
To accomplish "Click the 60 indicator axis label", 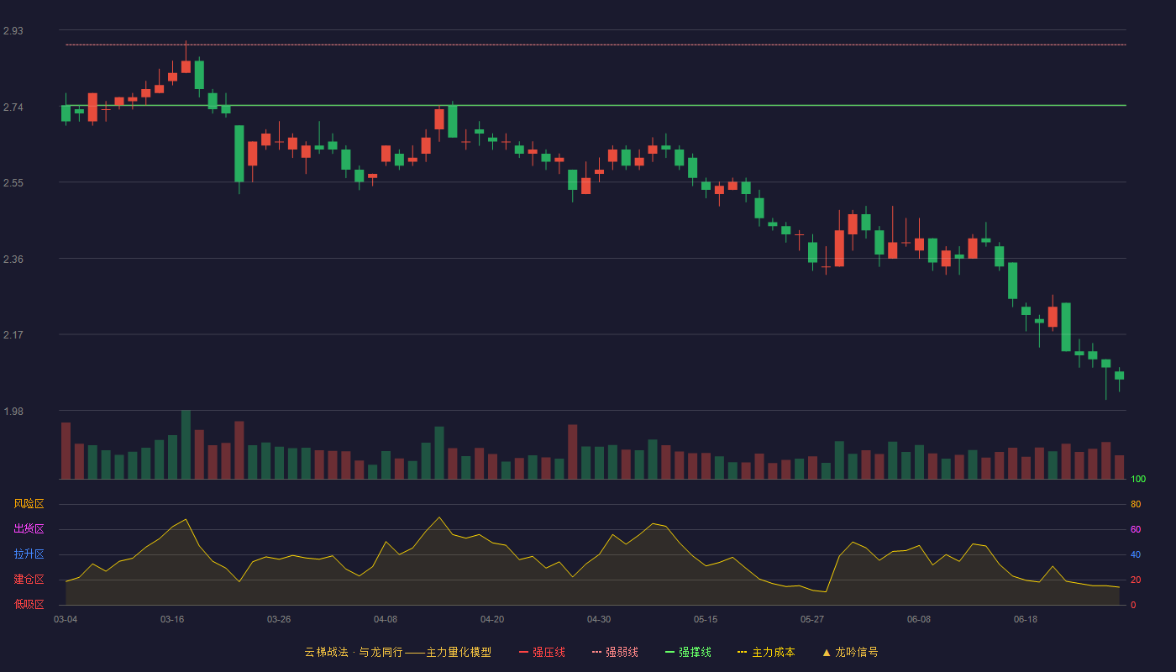I will pyautogui.click(x=1136, y=529).
